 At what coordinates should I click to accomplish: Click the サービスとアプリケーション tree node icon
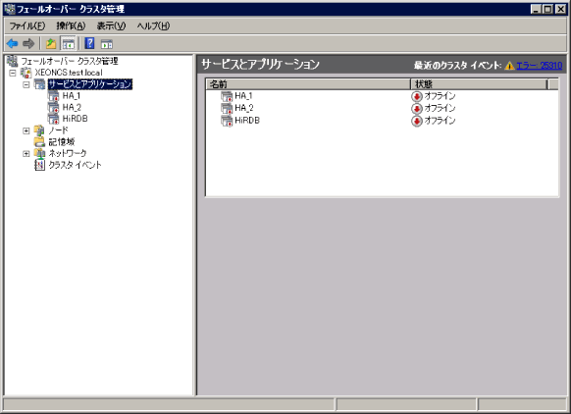tap(39, 84)
